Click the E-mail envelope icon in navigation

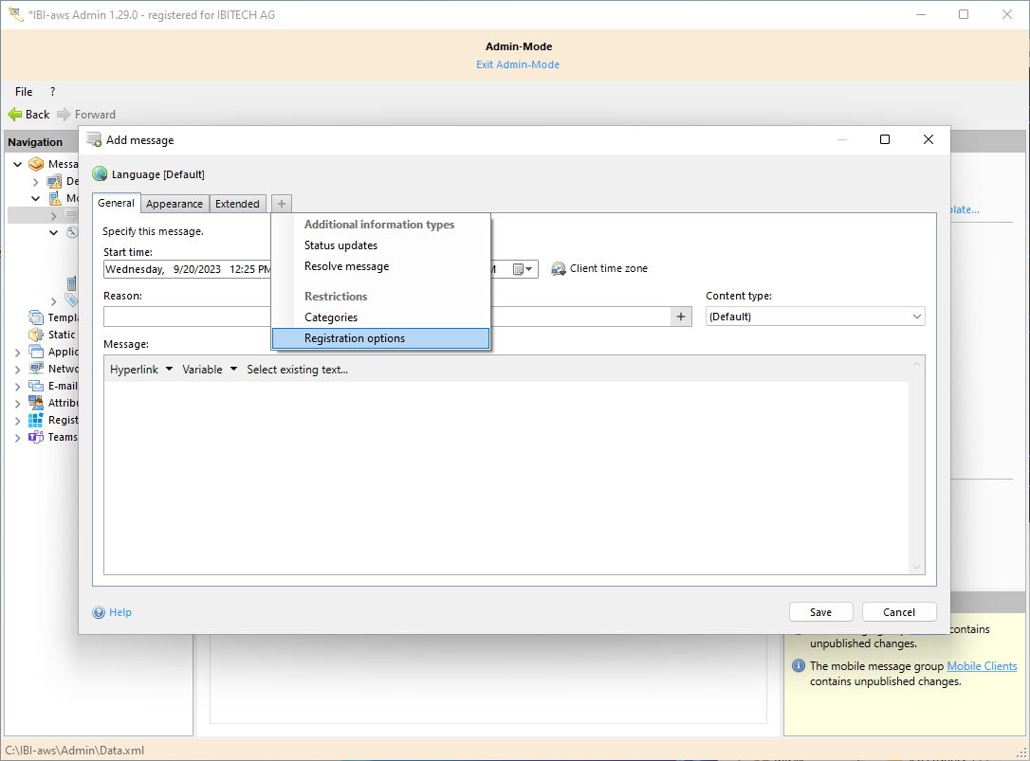tap(36, 386)
